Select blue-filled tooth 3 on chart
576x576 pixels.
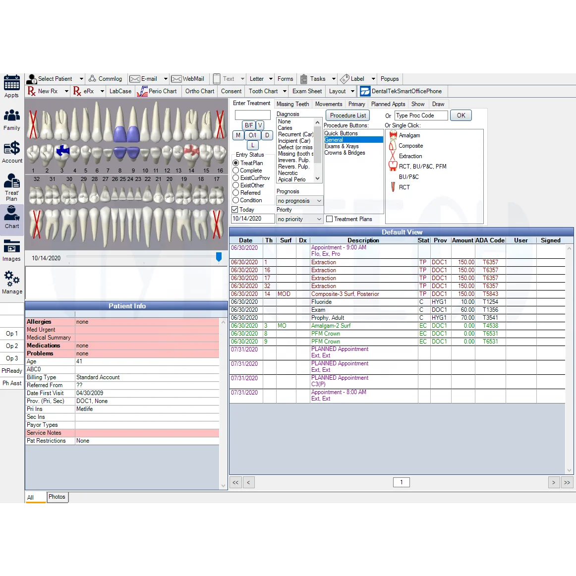point(62,150)
